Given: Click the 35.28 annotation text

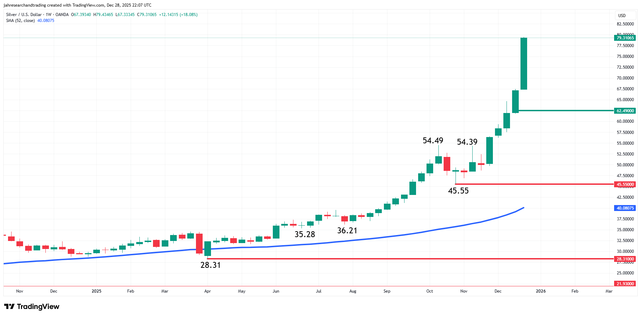Looking at the screenshot, I should click(x=305, y=234).
